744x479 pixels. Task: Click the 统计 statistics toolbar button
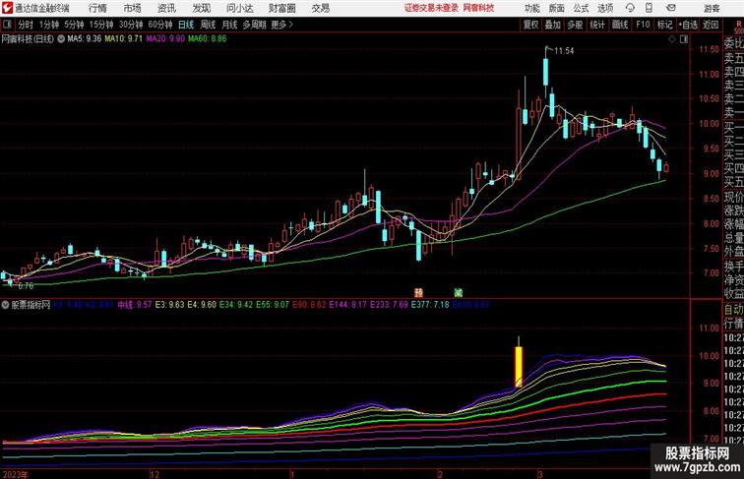click(x=597, y=25)
